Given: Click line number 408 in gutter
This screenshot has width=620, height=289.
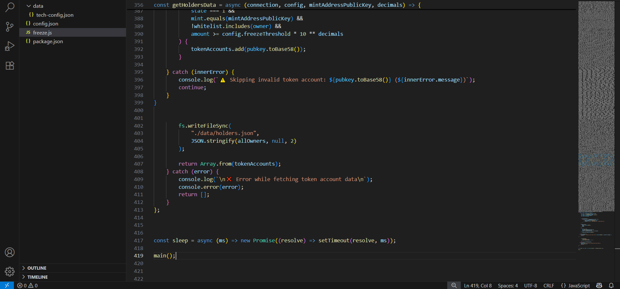Looking at the screenshot, I should (x=139, y=171).
